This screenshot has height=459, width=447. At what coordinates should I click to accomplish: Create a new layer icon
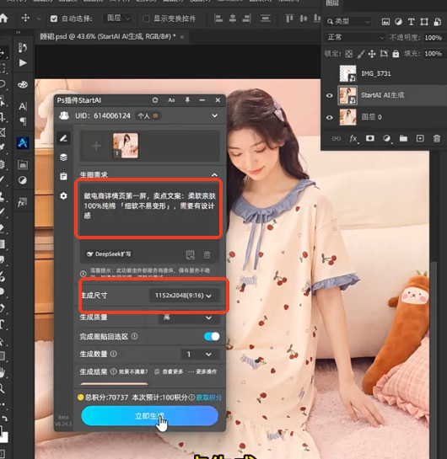[420, 138]
